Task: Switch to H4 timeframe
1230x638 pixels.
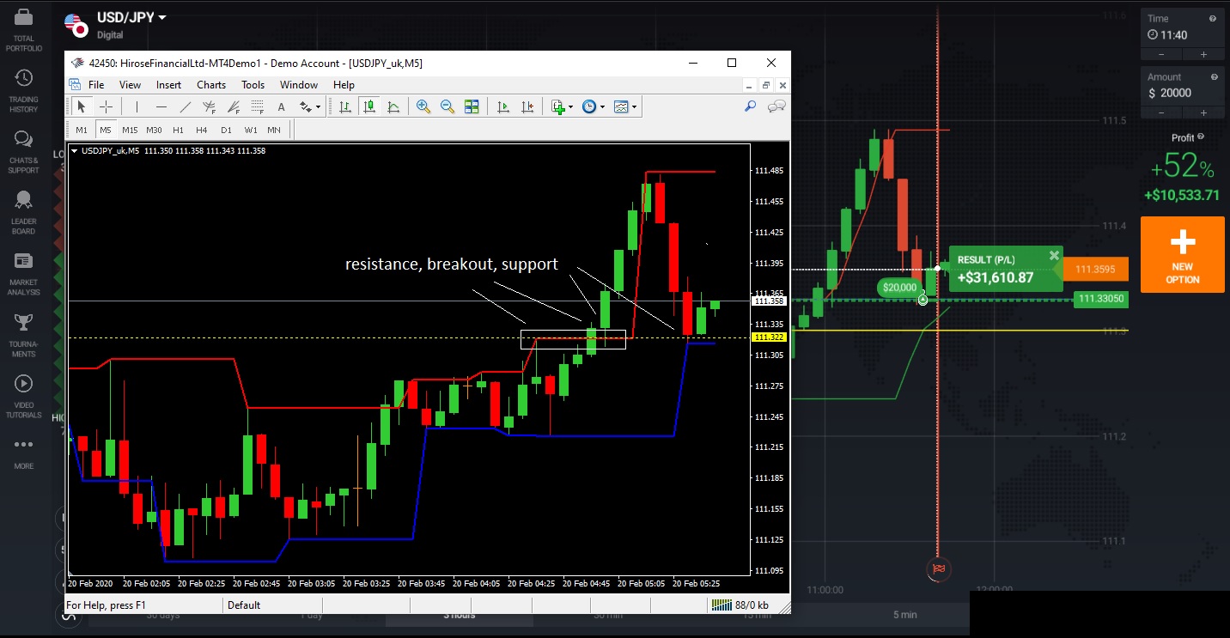Action: (x=202, y=130)
